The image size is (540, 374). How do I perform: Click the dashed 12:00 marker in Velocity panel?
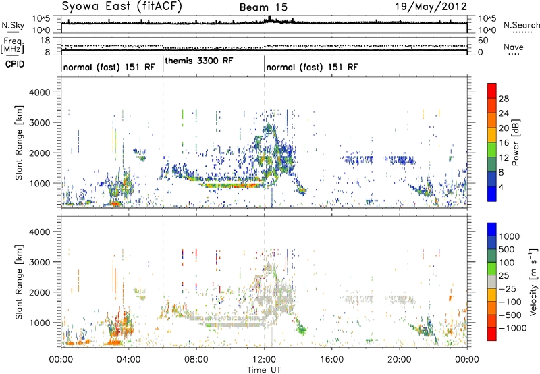click(x=265, y=282)
